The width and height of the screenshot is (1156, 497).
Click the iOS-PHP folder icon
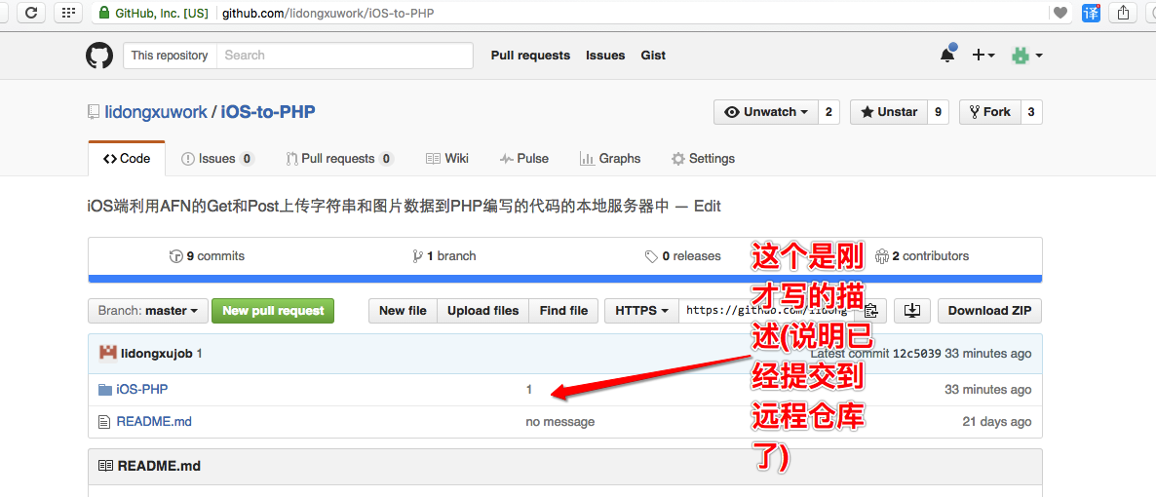tap(104, 390)
